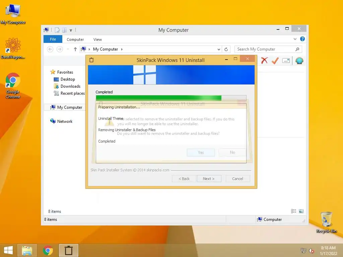Open the View ribbon tab
343x257 pixels.
[97, 39]
